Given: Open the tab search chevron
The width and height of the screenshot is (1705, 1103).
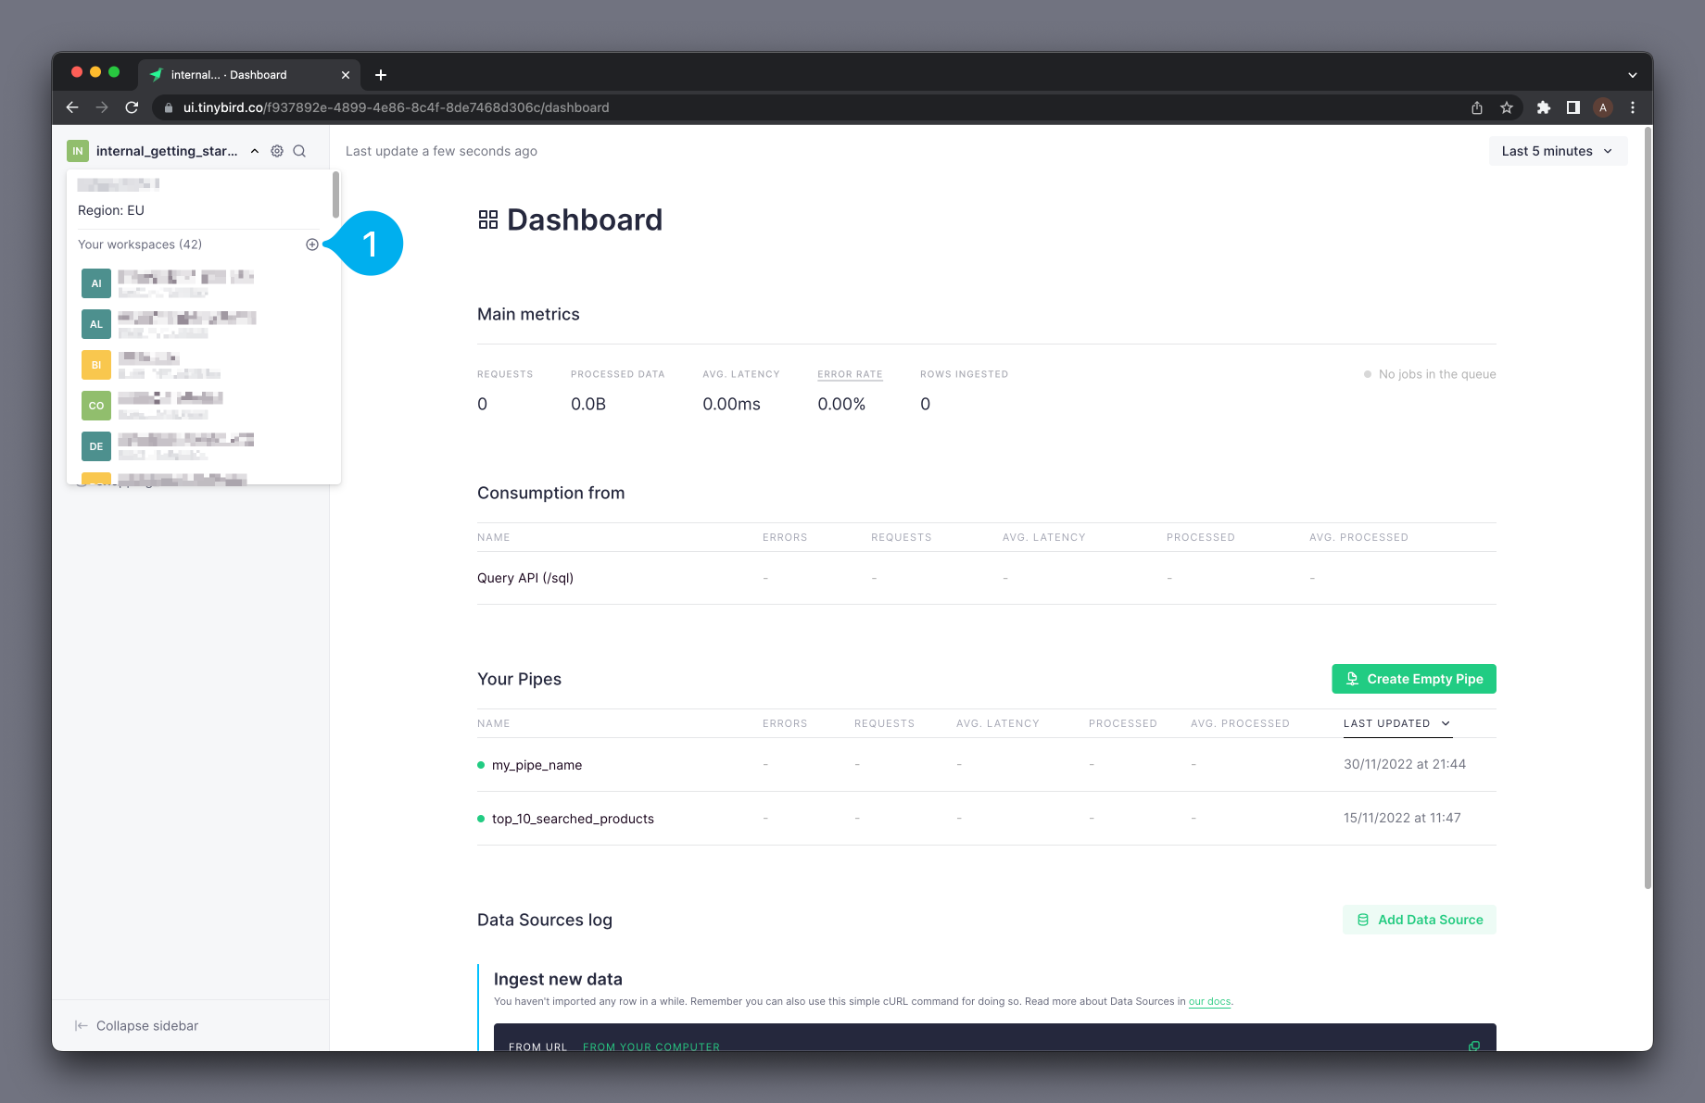Looking at the screenshot, I should point(1633,75).
